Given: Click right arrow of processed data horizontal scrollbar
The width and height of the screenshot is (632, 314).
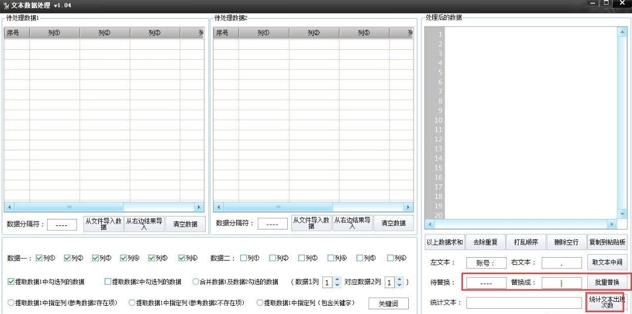Looking at the screenshot, I should [612, 224].
